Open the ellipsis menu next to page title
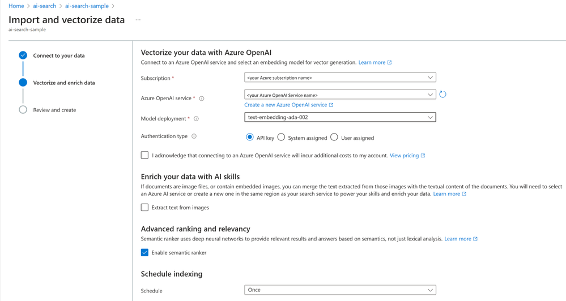 (x=138, y=20)
